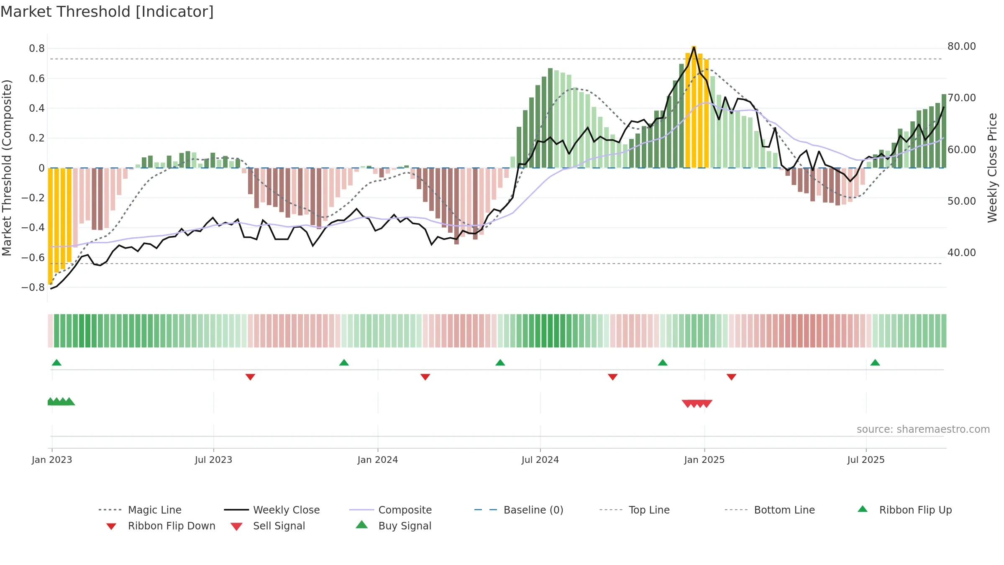The width and height of the screenshot is (1004, 565).
Task: Toggle the Composite legend entry
Action: click(390, 510)
